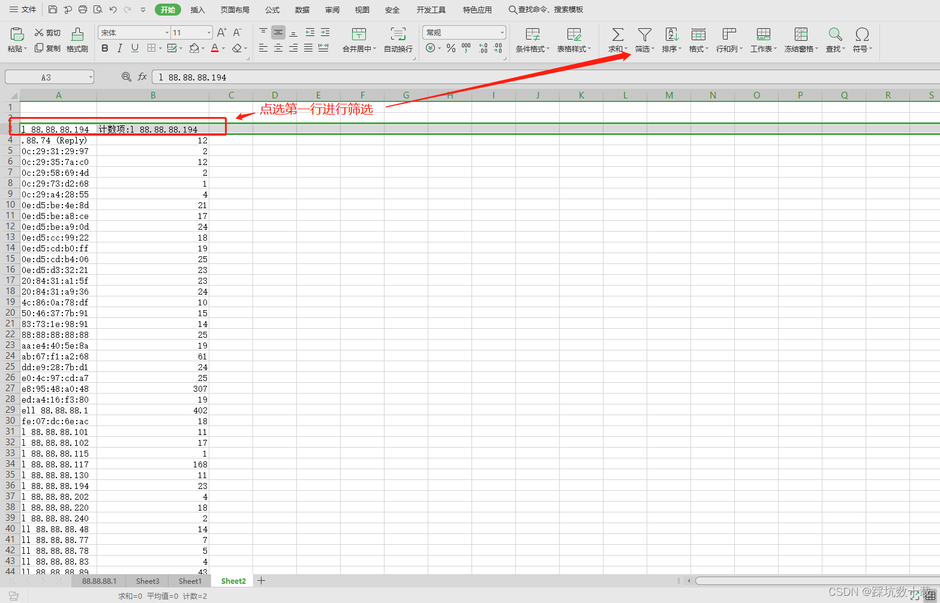Switch to the 公式 (Formulas) tab

[x=272, y=10]
